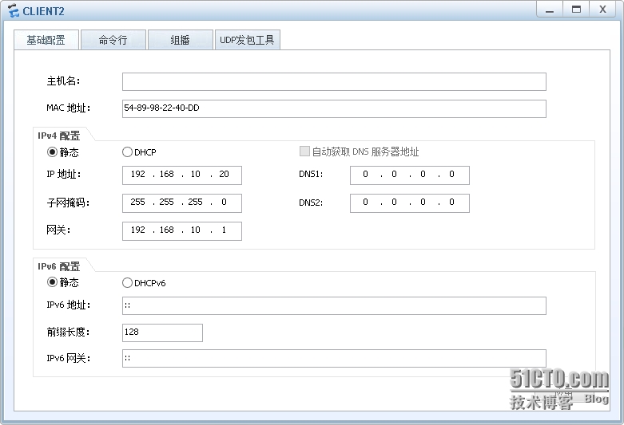Open the 命令行 tab

[113, 40]
